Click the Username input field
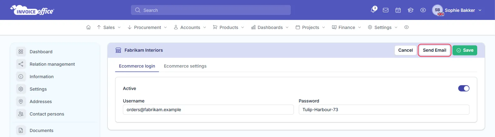The height and width of the screenshot is (137, 495). click(x=208, y=110)
